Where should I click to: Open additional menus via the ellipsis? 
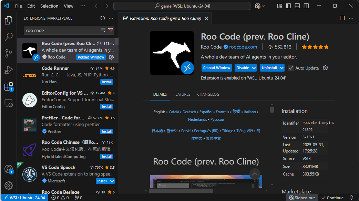tap(83, 6)
